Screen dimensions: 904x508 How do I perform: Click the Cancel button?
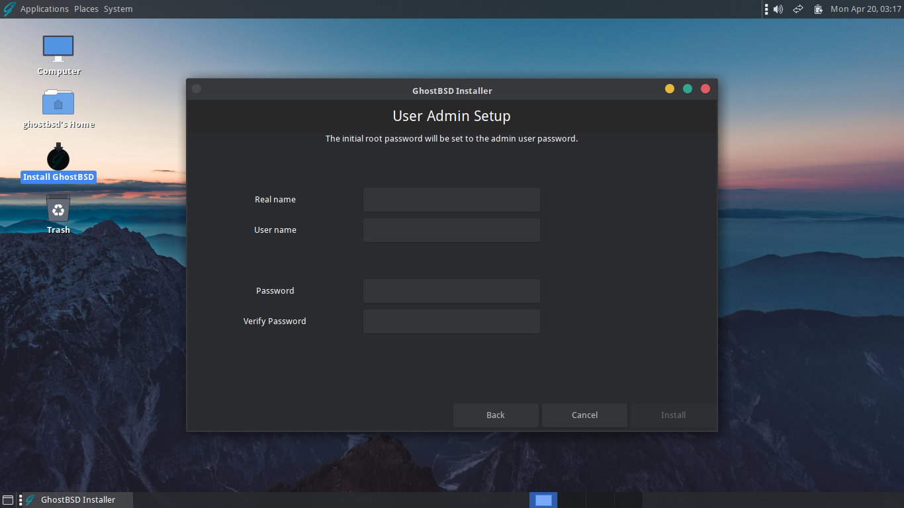[584, 415]
